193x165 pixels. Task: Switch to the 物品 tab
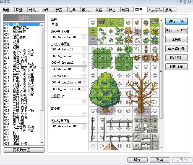click(47, 10)
